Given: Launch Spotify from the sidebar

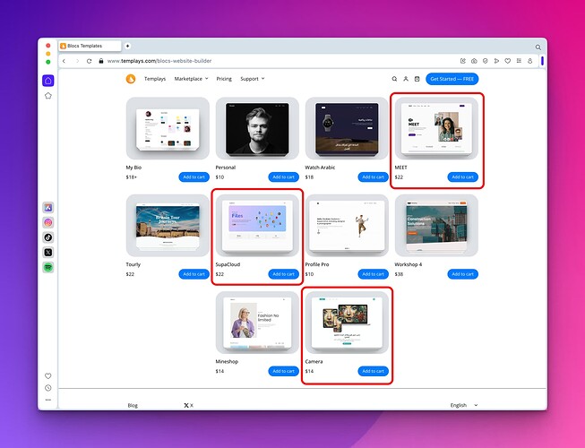Looking at the screenshot, I should [48, 268].
